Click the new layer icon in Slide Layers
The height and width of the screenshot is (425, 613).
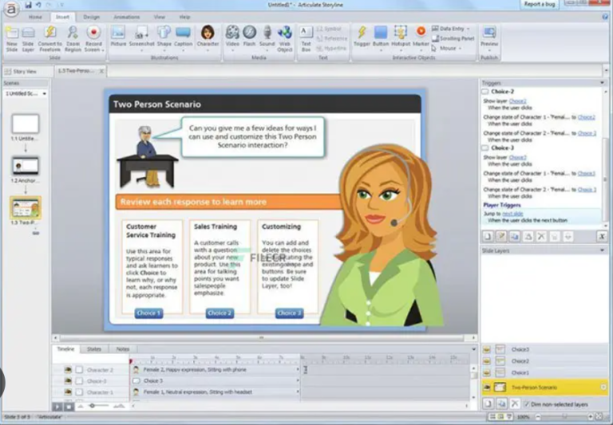point(488,404)
